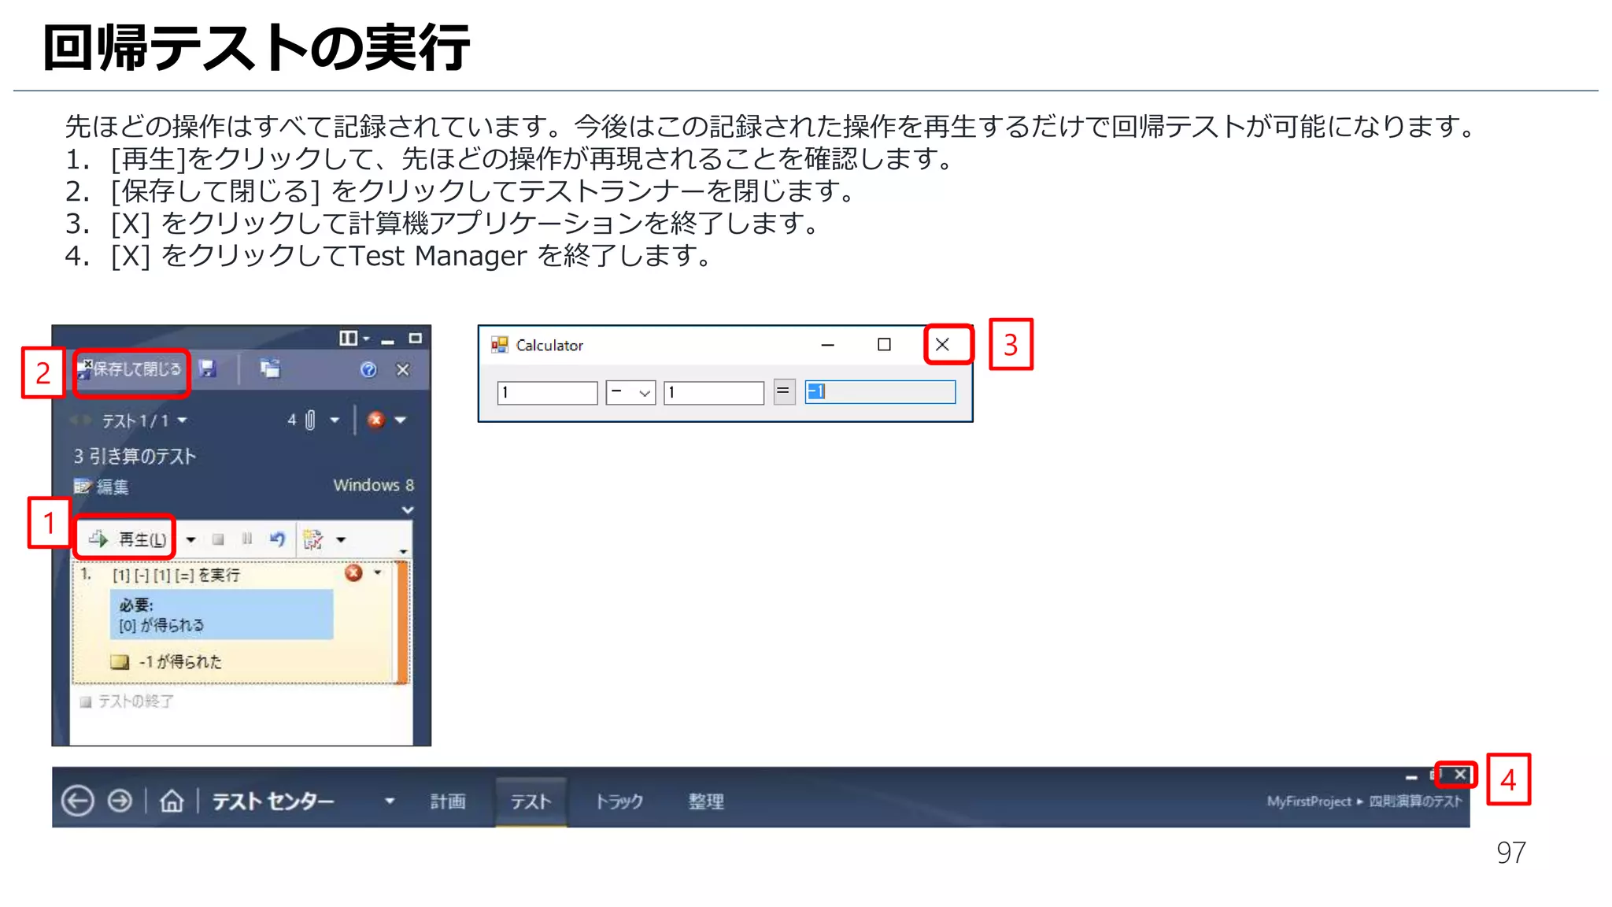Minimize the Test Manager window
This screenshot has height=907, width=1612.
pyautogui.click(x=1412, y=776)
